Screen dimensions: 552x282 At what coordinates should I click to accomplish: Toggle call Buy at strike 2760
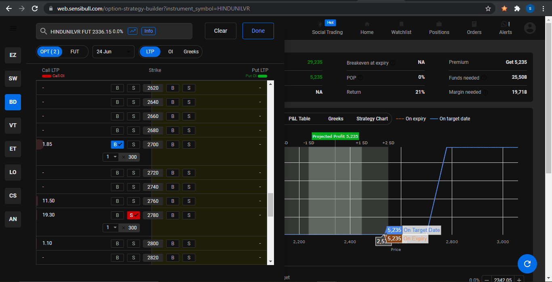[117, 201]
